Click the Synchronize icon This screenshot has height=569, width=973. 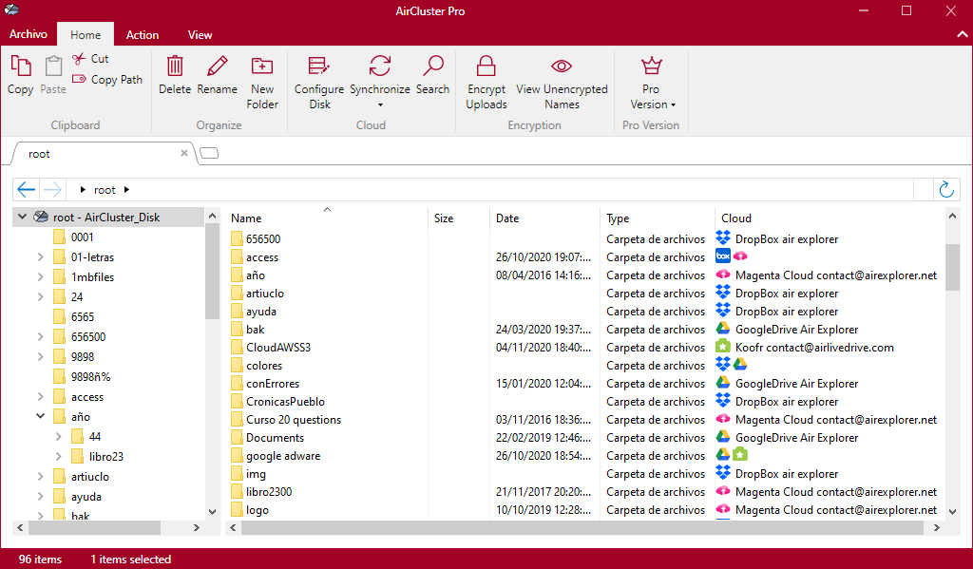coord(380,66)
